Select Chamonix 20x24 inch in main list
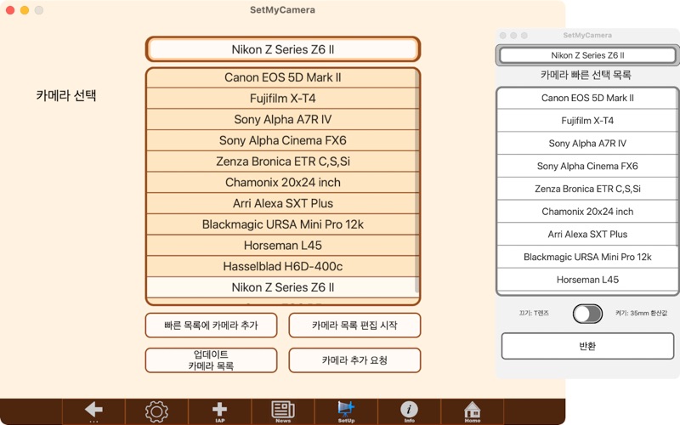Screen dimensions: 680x425 [x=283, y=183]
